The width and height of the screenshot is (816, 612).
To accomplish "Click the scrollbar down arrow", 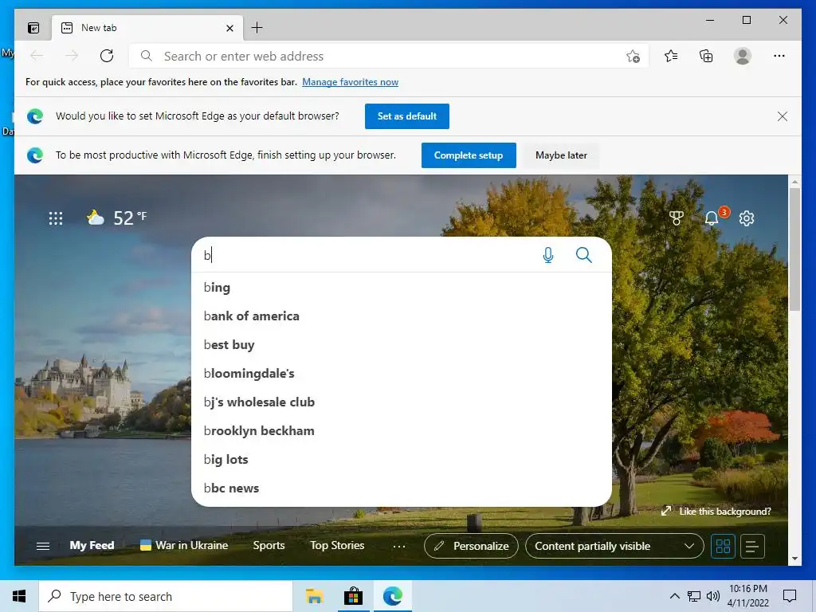I will tap(794, 559).
